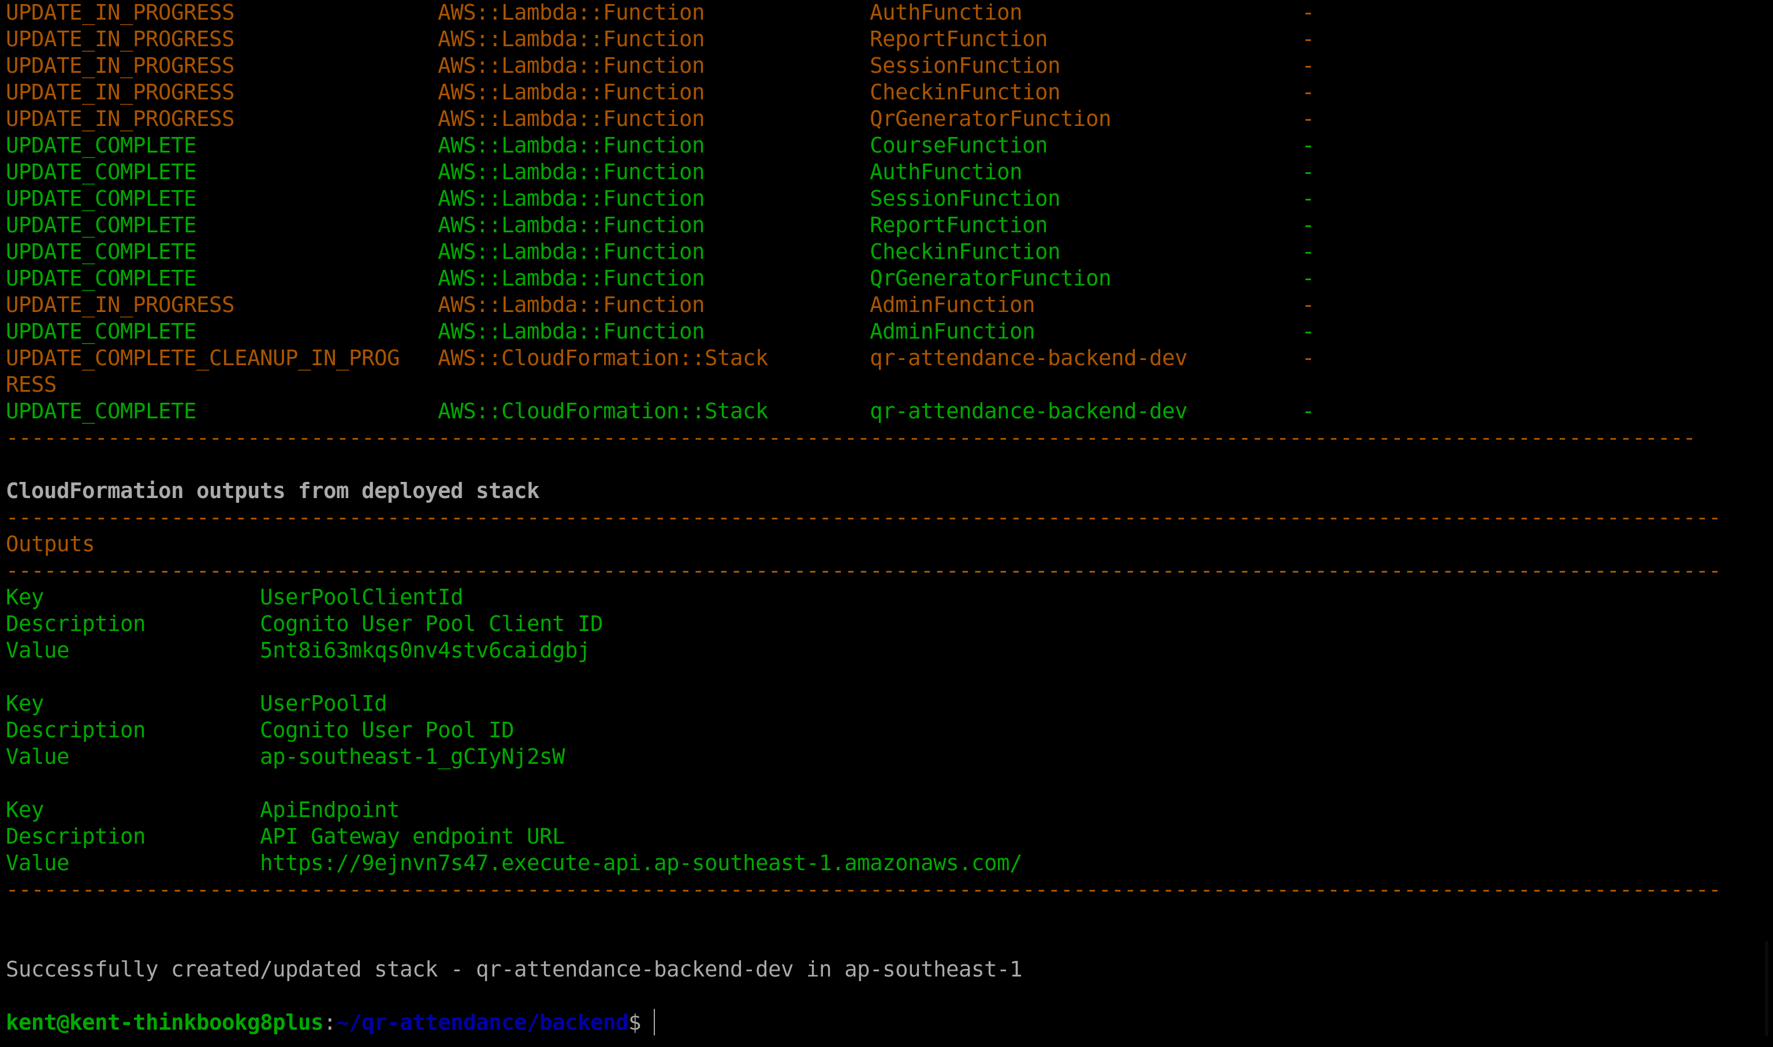
Task: Click the kent@kent-thinkbookg8plus prompt text
Action: tap(164, 1022)
